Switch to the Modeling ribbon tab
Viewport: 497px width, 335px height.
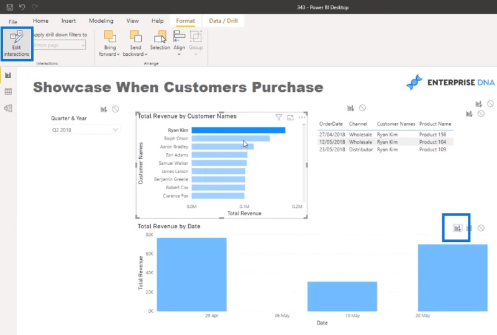pyautogui.click(x=101, y=21)
